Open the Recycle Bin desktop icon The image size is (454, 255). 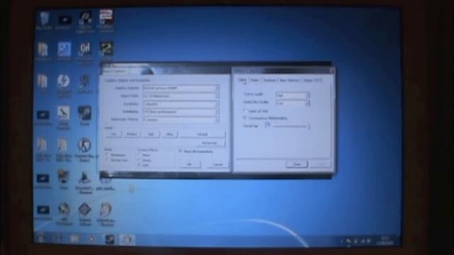[x=44, y=21]
